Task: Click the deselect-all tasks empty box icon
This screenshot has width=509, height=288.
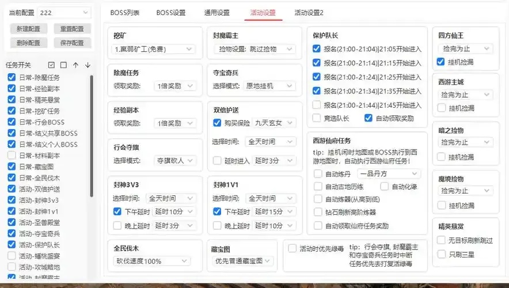Action: (63, 65)
